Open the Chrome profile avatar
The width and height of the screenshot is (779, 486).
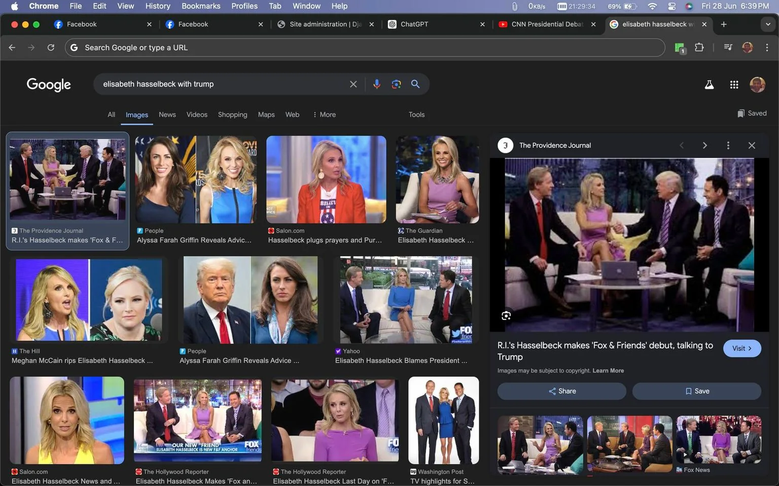(x=747, y=47)
